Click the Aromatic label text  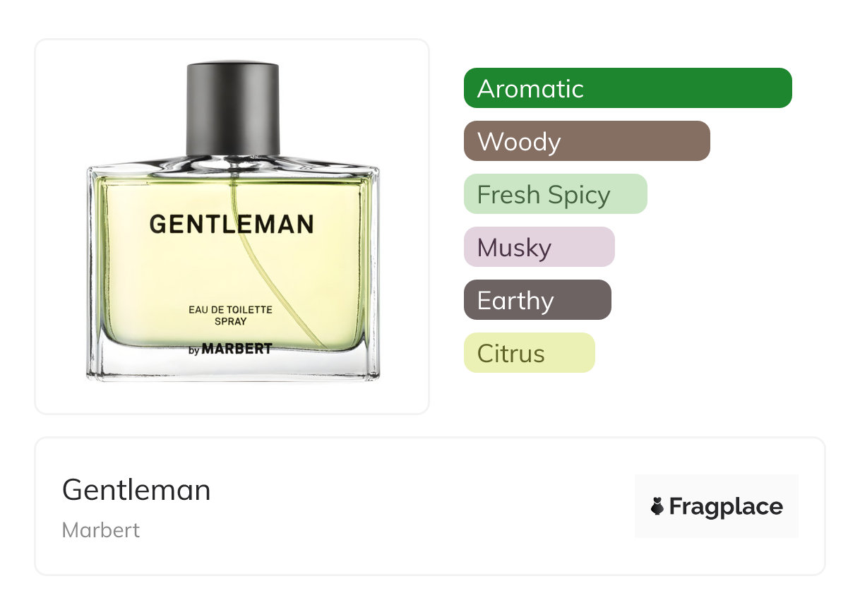point(530,89)
